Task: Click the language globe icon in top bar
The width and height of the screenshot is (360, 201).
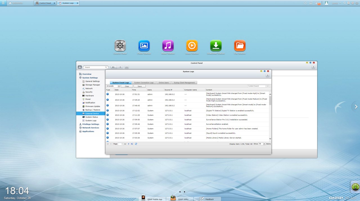Action: pyautogui.click(x=353, y=3)
